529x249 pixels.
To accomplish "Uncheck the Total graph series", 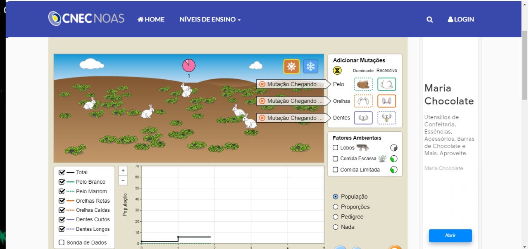I will (x=62, y=173).
